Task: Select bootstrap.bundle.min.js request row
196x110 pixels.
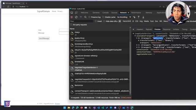Action: (x=100, y=45)
